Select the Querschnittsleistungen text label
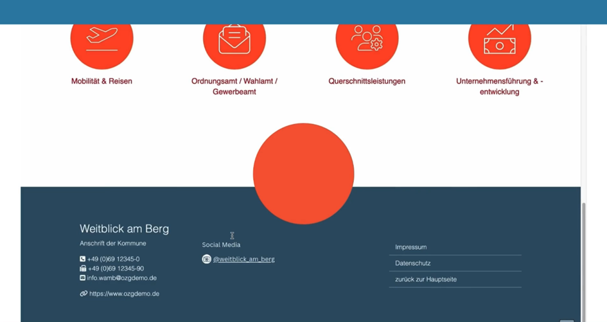This screenshot has height=322, width=607. (367, 82)
